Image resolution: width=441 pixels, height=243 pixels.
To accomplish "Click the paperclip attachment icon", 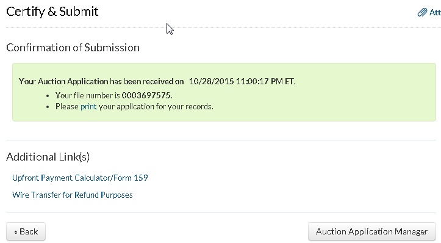I will 422,12.
